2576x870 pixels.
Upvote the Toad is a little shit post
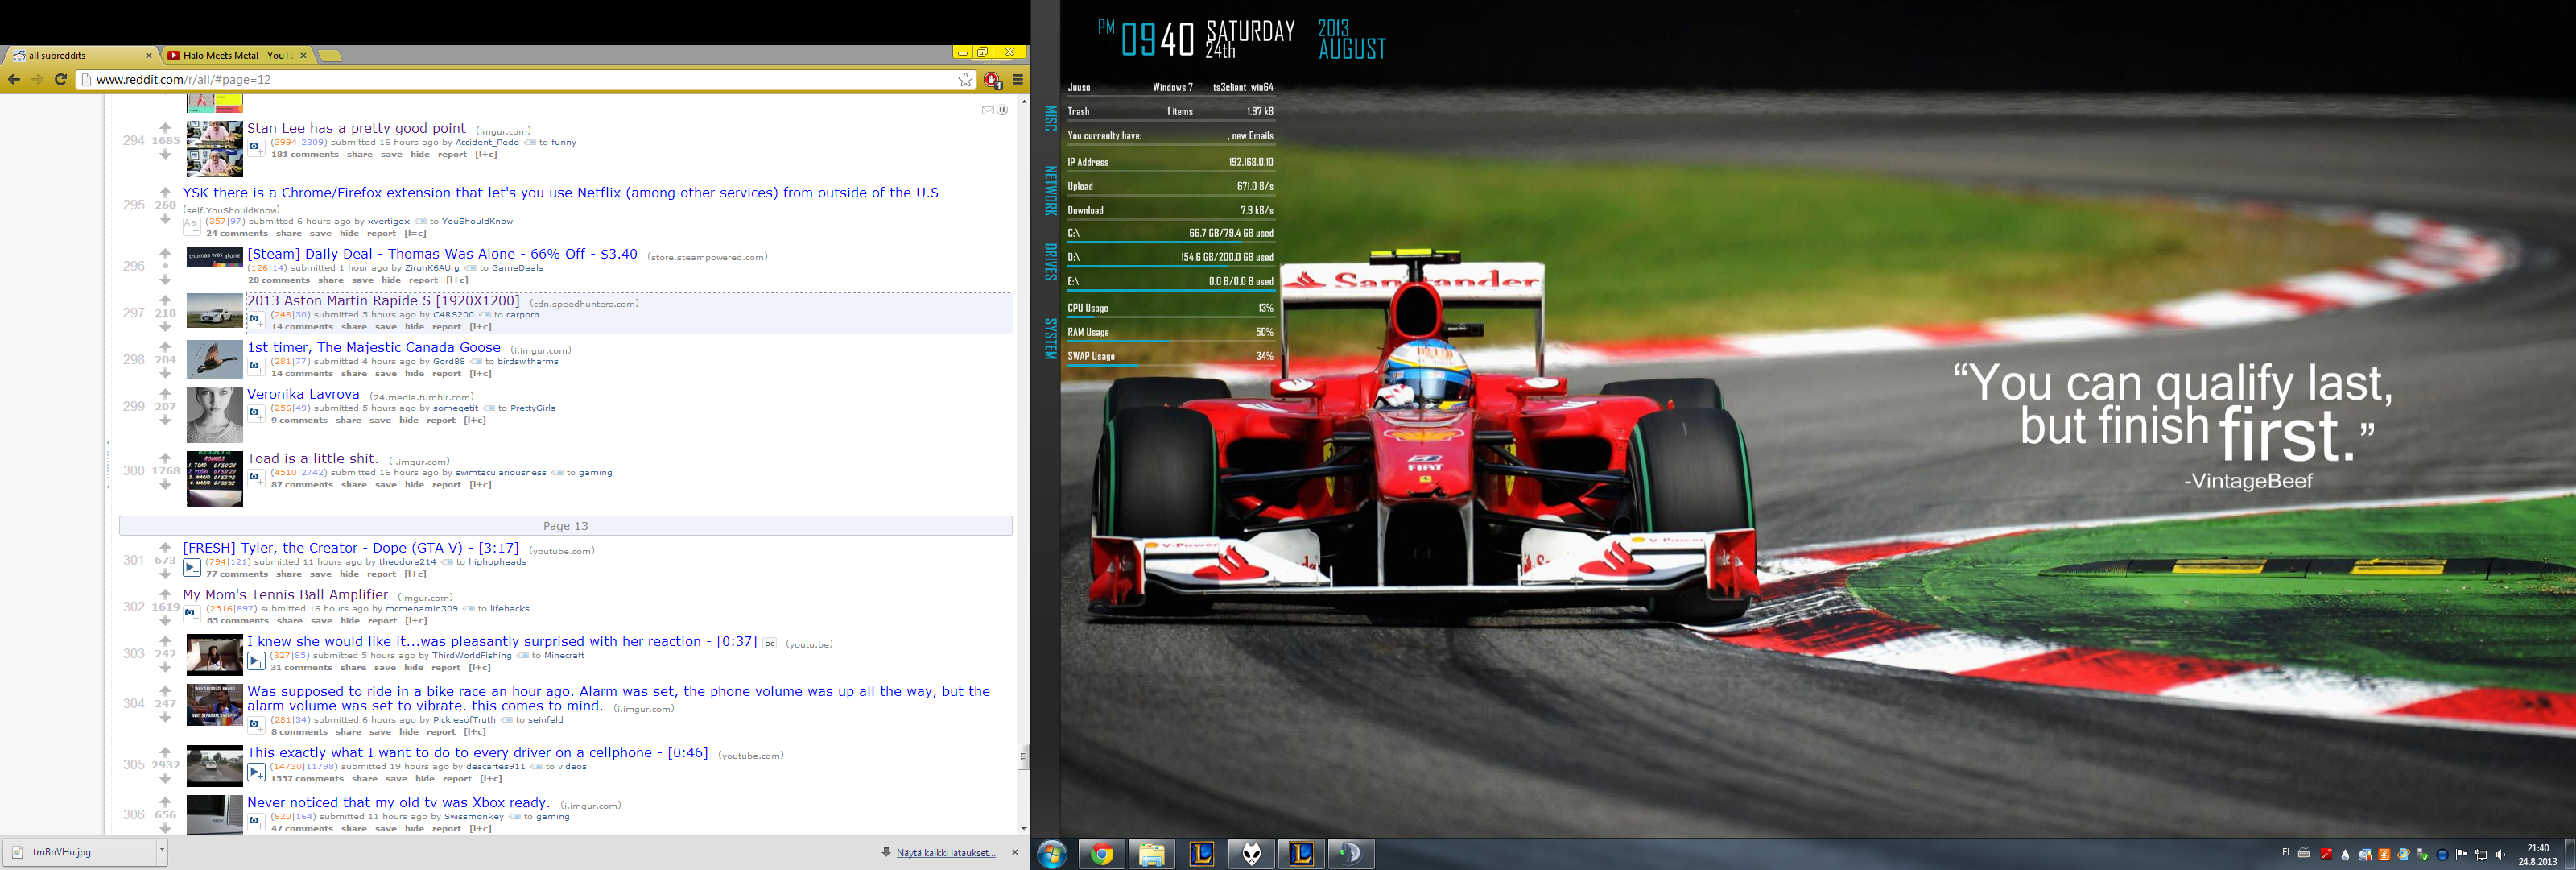[x=165, y=458]
